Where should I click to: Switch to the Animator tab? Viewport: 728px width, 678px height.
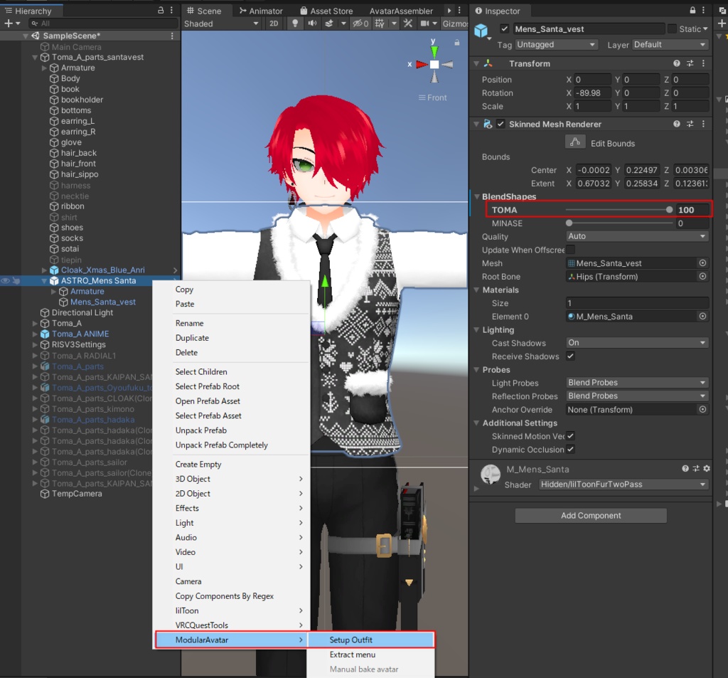click(x=260, y=11)
